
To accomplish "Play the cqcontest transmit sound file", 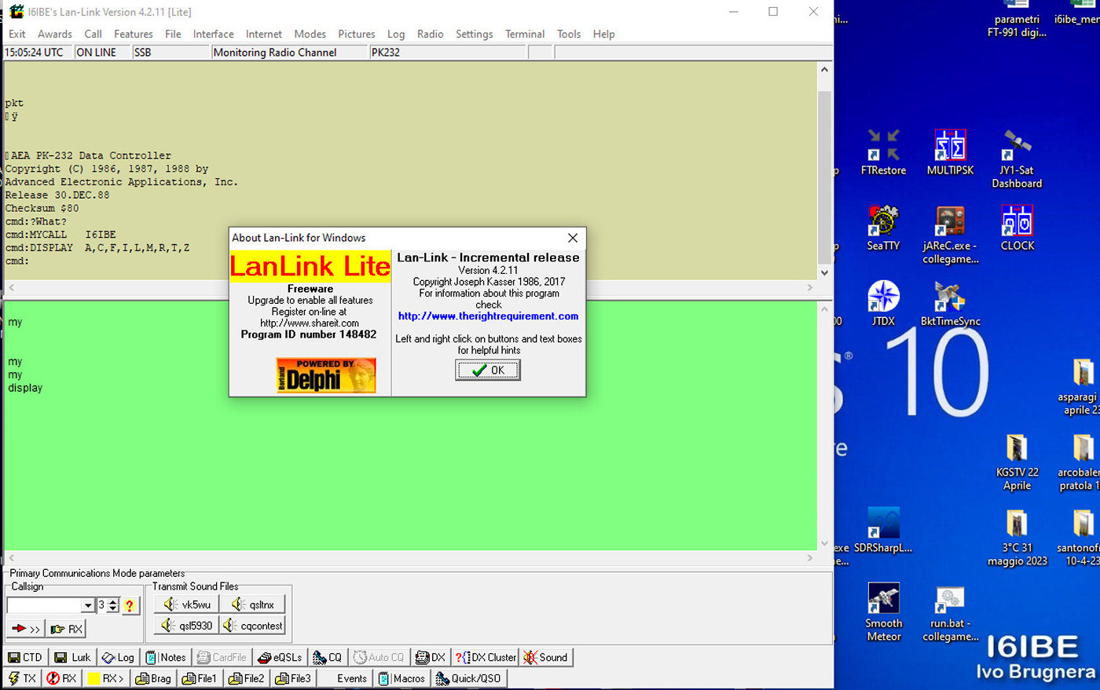I will pos(252,626).
